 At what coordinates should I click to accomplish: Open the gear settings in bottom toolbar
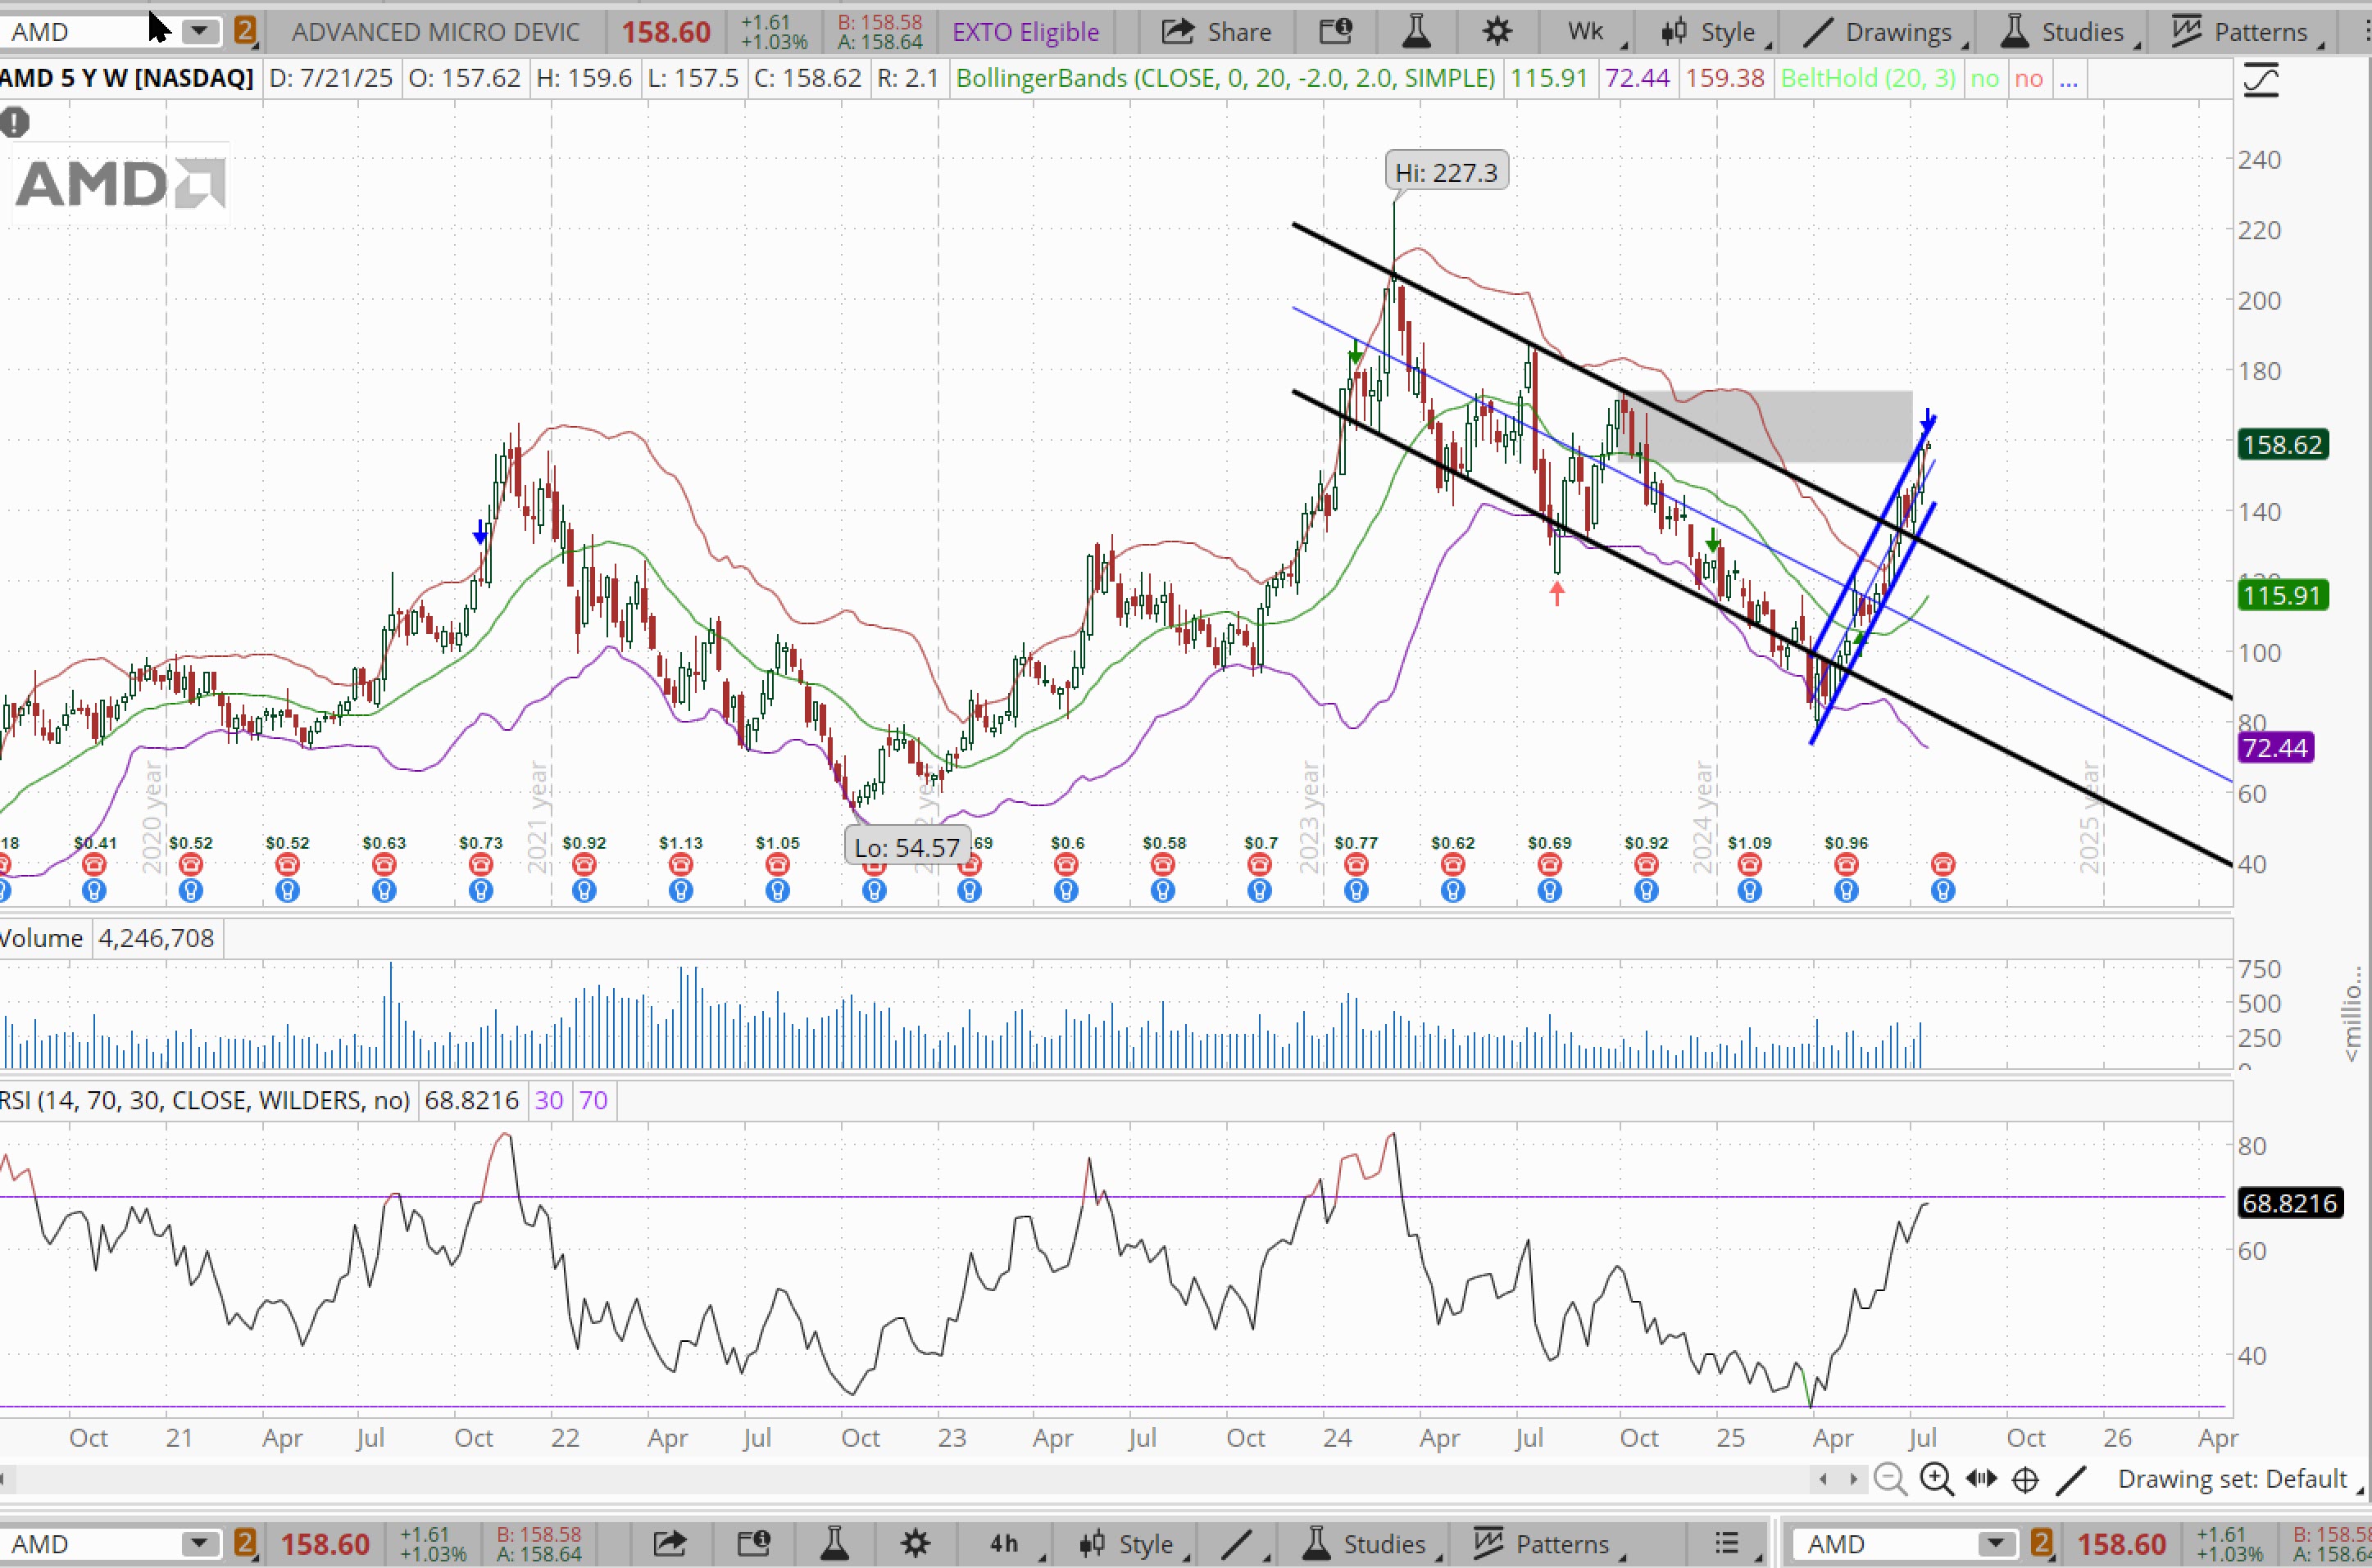916,1543
